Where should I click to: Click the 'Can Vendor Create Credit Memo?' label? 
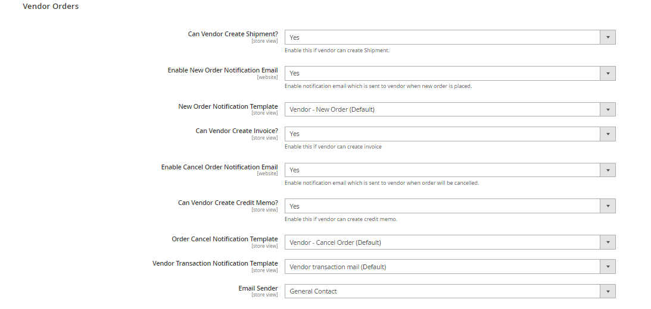pyautogui.click(x=228, y=203)
